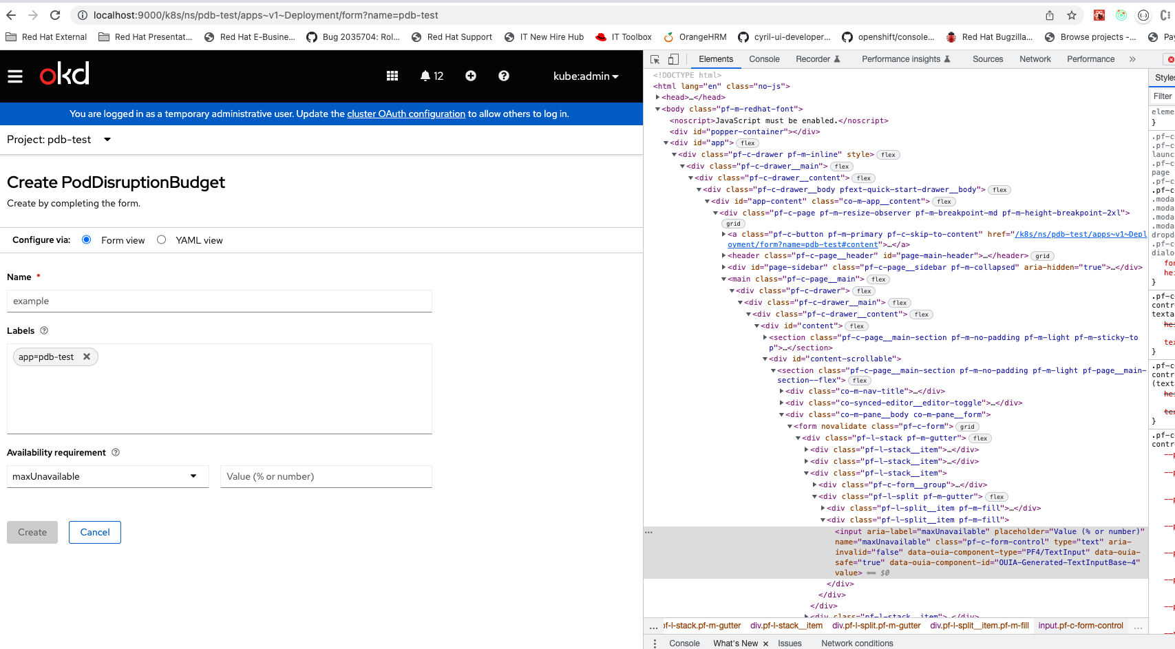Click the Name input field
Viewport: 1175px width, 649px height.
coord(220,301)
